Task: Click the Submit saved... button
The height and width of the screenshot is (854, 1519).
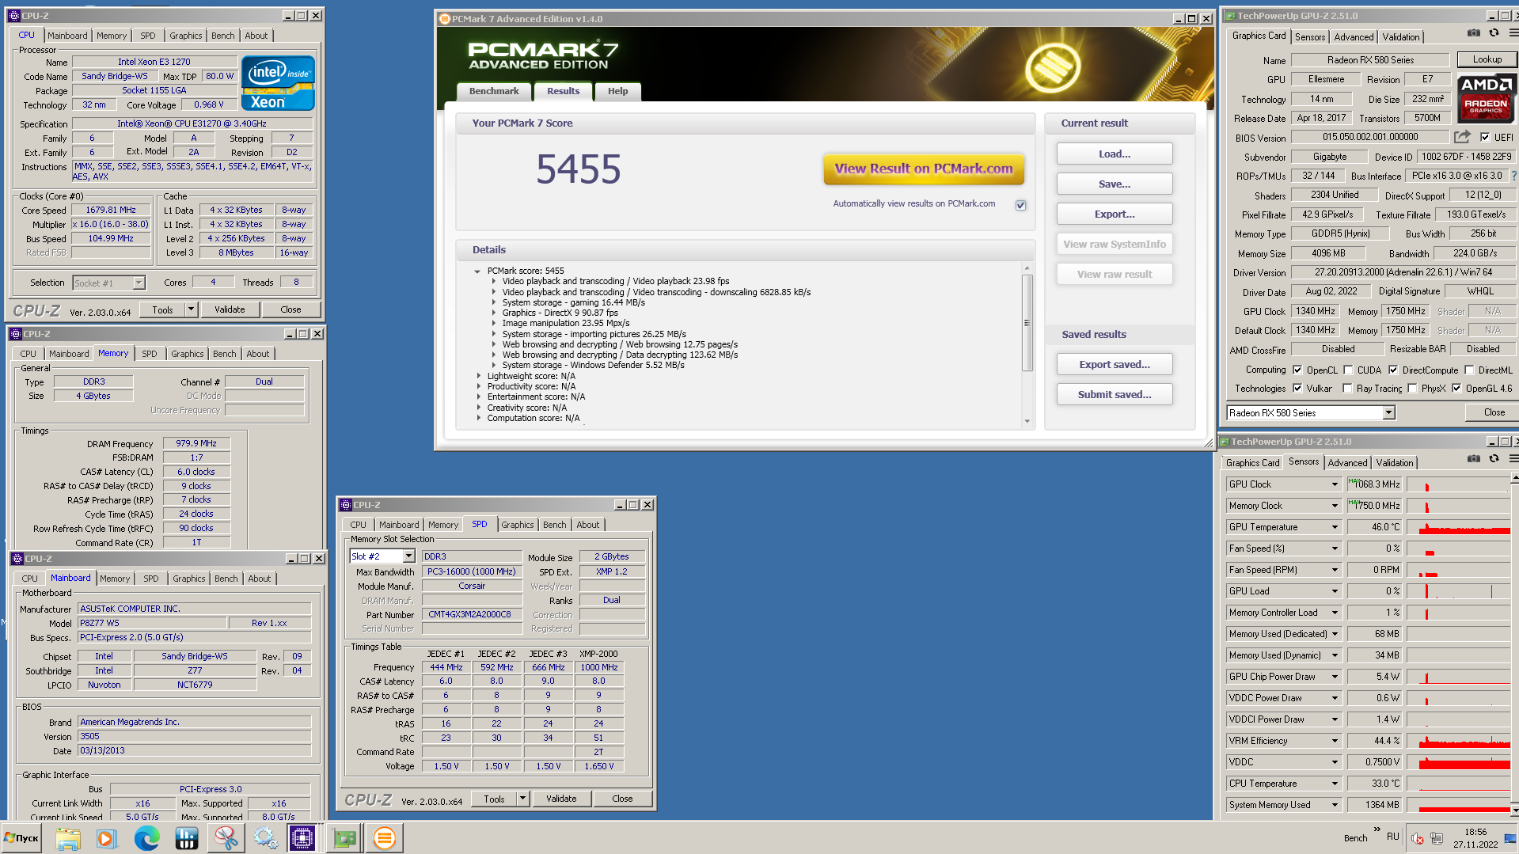Action: 1115,394
